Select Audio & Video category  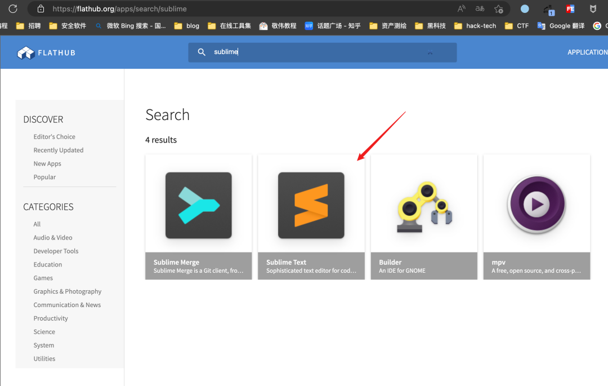coord(53,237)
